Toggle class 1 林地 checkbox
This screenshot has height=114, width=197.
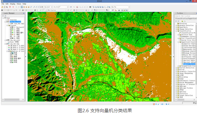(11, 29)
